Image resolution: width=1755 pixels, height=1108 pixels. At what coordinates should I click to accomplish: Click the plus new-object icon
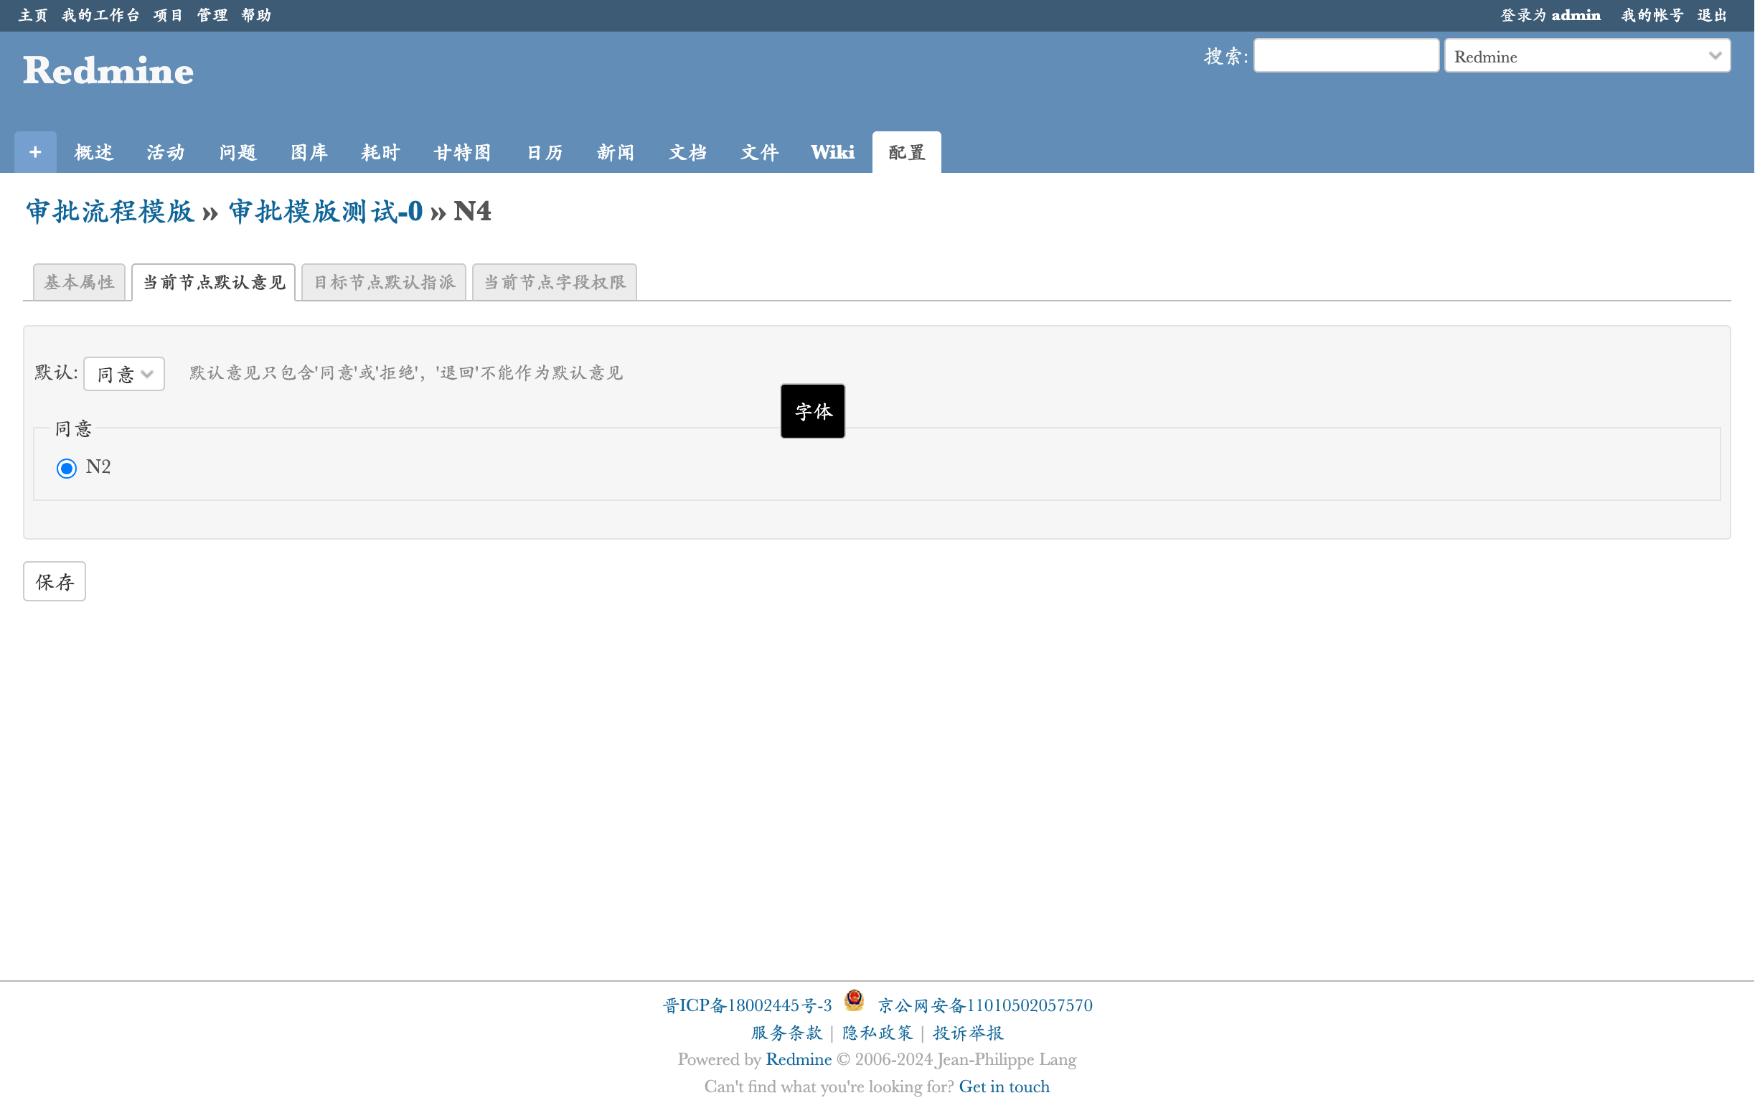(35, 151)
